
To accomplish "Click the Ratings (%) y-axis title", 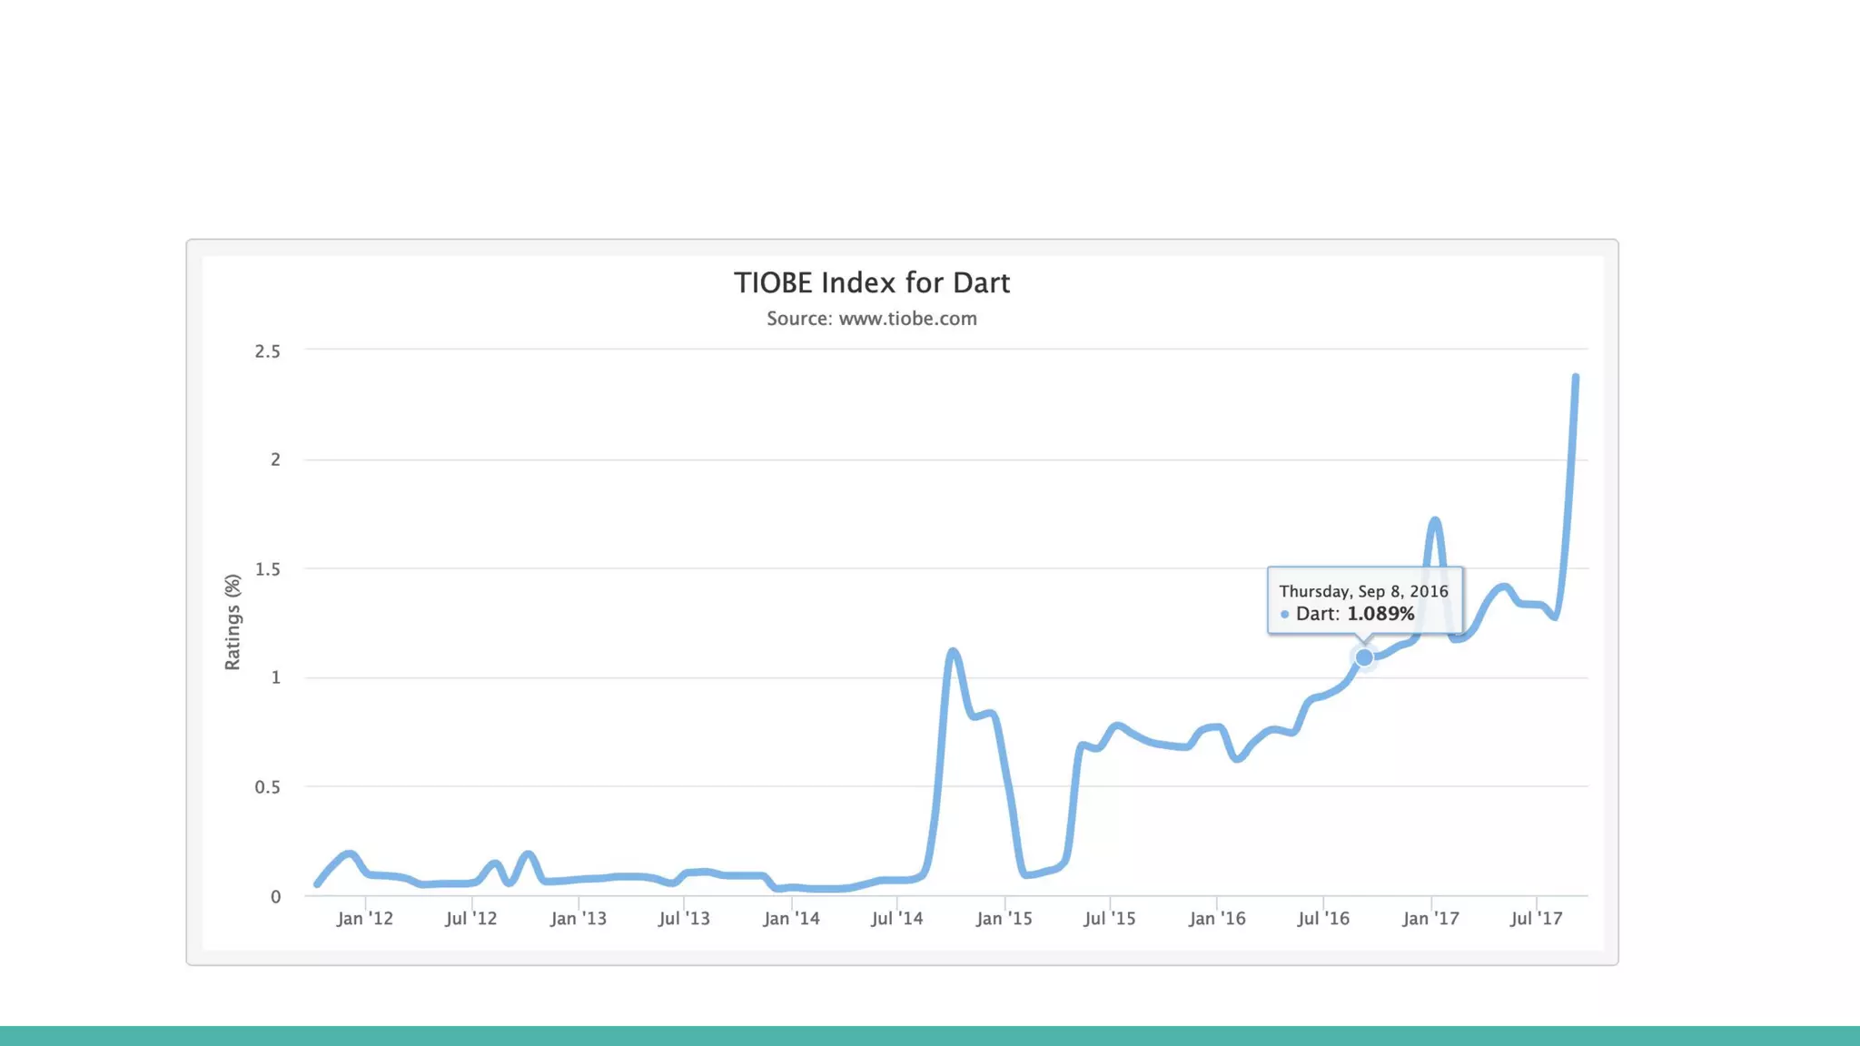I will click(232, 622).
